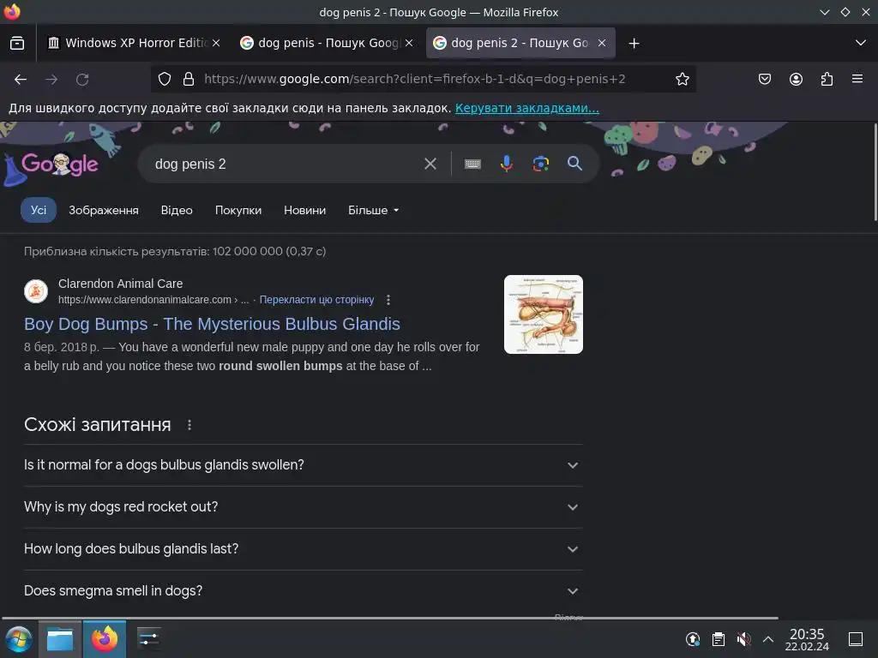Reload the current page

tap(82, 80)
